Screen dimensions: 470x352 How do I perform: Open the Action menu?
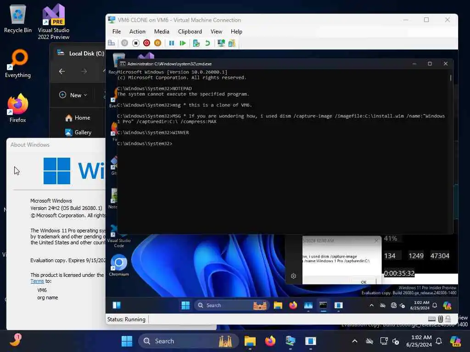[x=137, y=32]
